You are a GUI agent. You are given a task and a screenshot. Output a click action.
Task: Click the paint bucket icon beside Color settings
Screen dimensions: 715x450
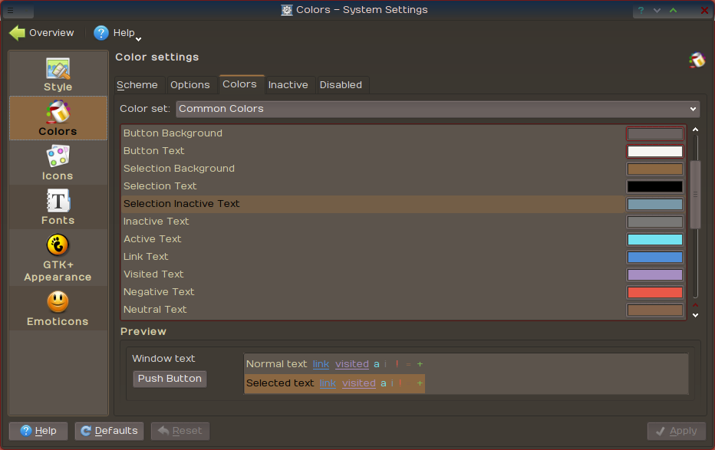tap(697, 60)
